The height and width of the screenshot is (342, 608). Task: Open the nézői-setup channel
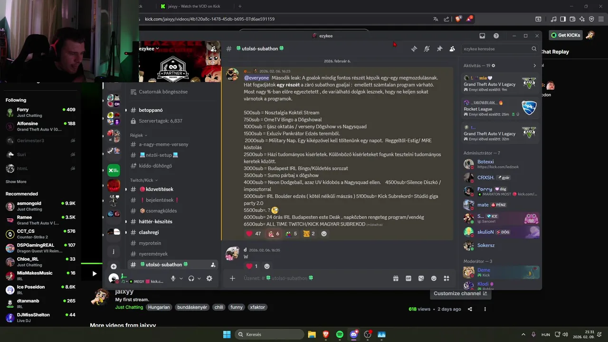coord(172,155)
